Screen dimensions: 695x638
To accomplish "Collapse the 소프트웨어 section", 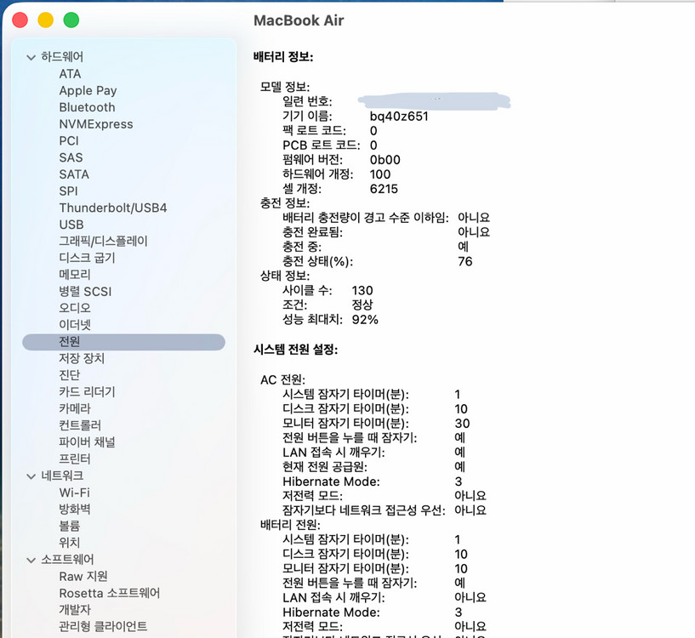I will click(31, 559).
